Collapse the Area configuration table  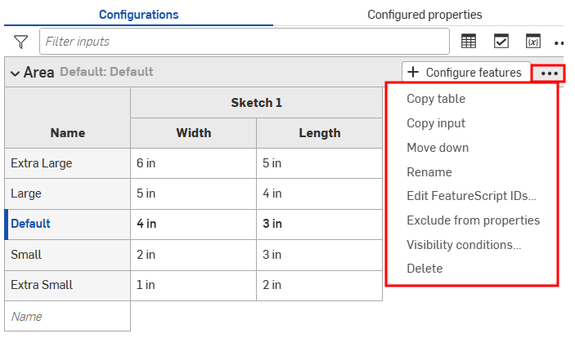click(x=15, y=73)
